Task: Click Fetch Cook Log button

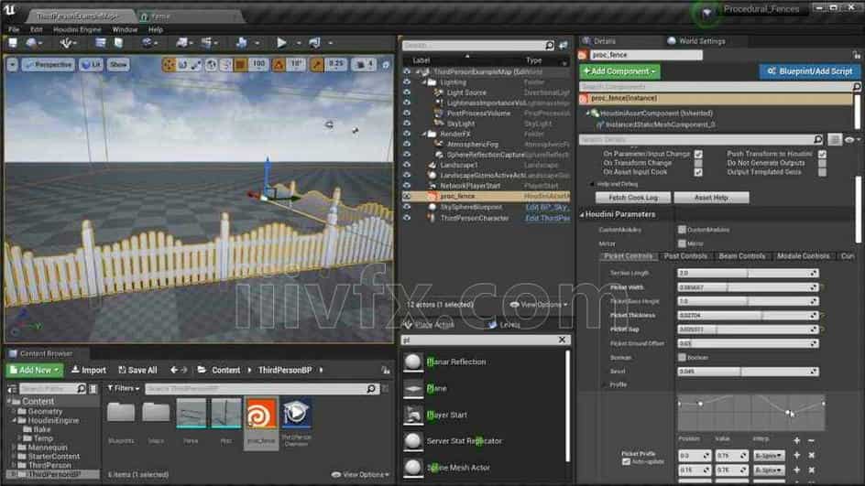Action: [633, 198]
